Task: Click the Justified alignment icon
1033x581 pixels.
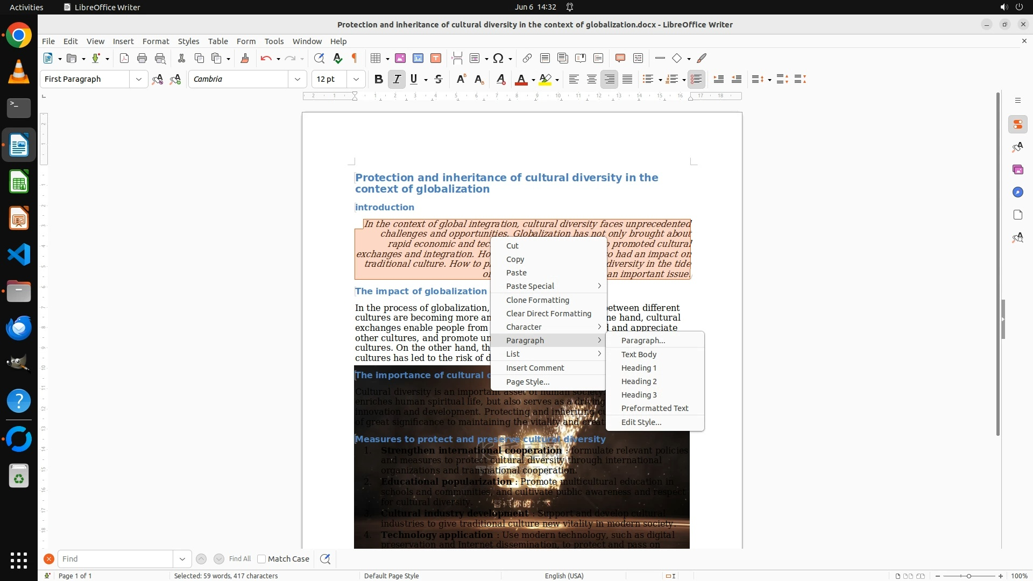Action: [627, 80]
